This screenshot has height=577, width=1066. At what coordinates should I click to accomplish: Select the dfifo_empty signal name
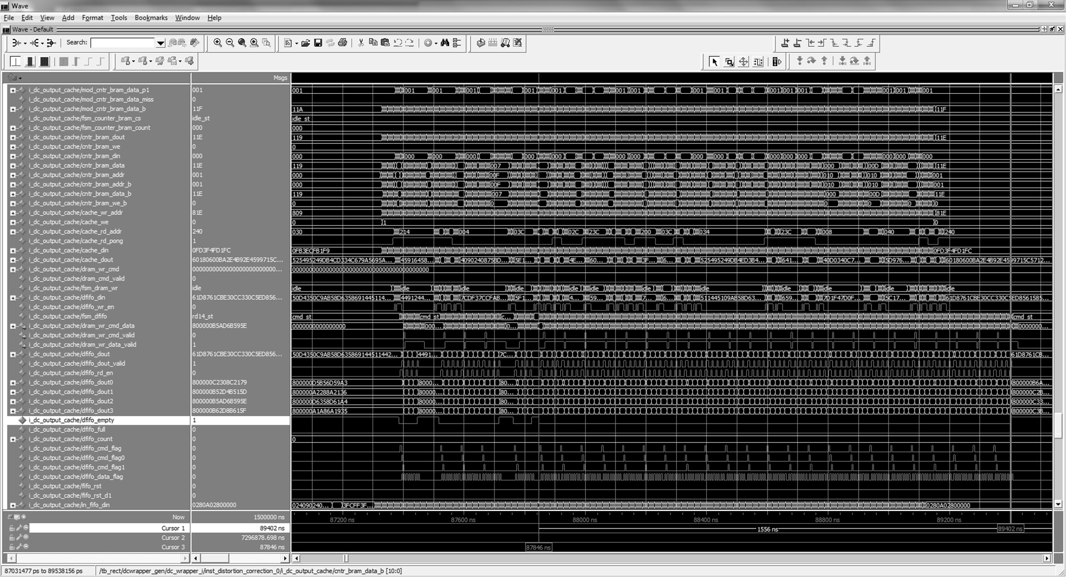(71, 420)
